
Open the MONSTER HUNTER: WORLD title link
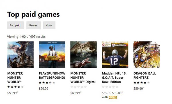pyautogui.click(x=15, y=77)
